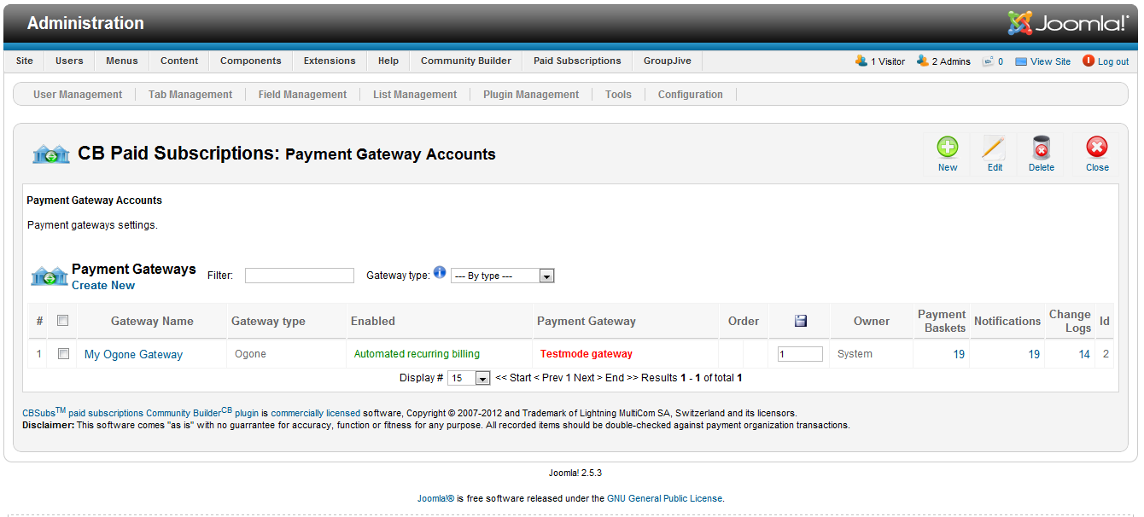The height and width of the screenshot is (517, 1144).
Task: Go to Tools submenu
Action: (618, 95)
